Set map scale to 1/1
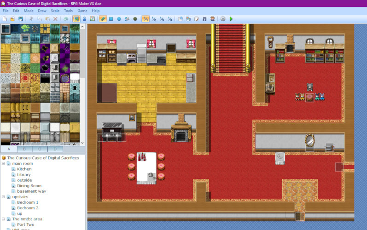 [x=146, y=19]
